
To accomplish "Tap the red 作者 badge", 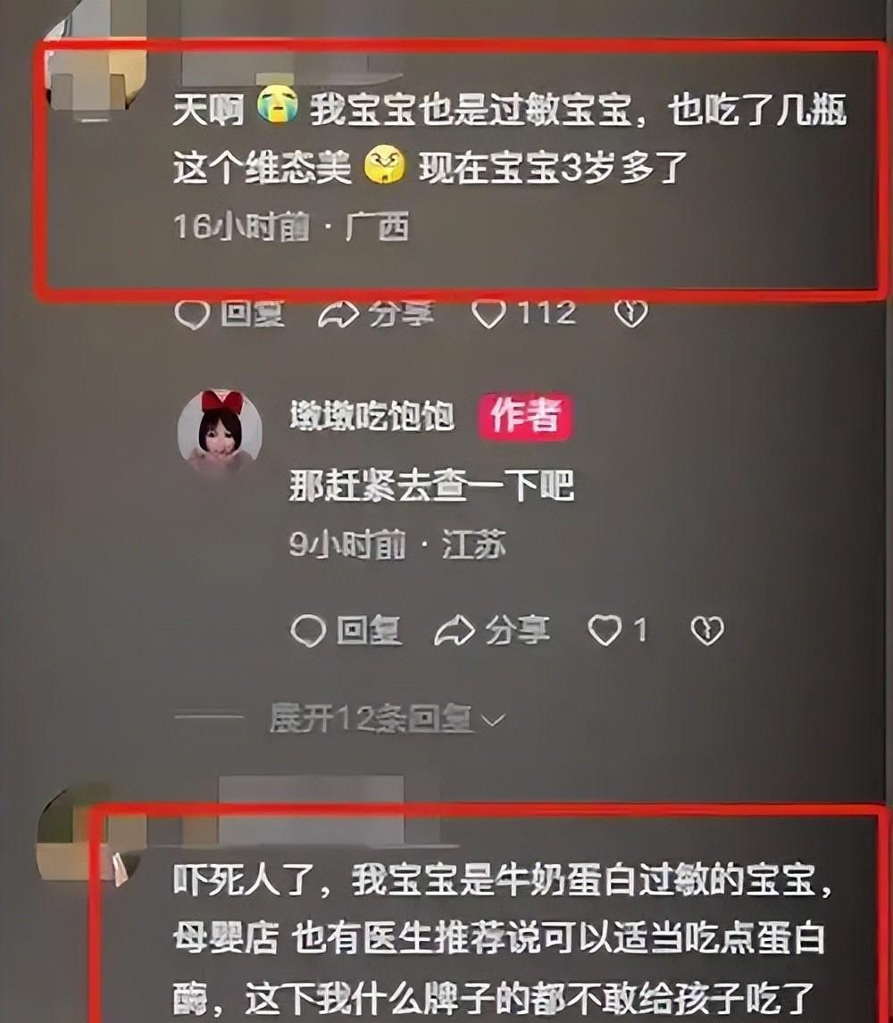I will (525, 416).
